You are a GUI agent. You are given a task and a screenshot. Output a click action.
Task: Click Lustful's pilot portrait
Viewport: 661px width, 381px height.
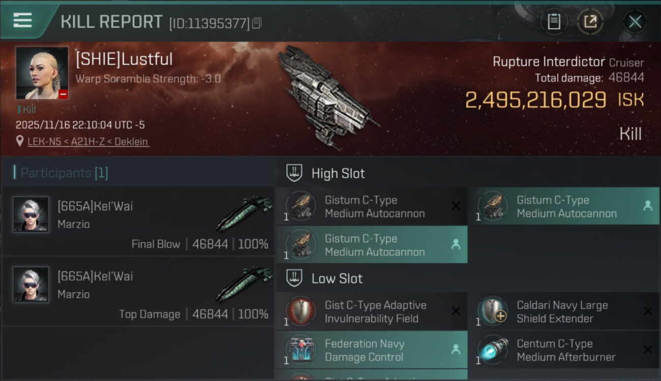[x=42, y=73]
